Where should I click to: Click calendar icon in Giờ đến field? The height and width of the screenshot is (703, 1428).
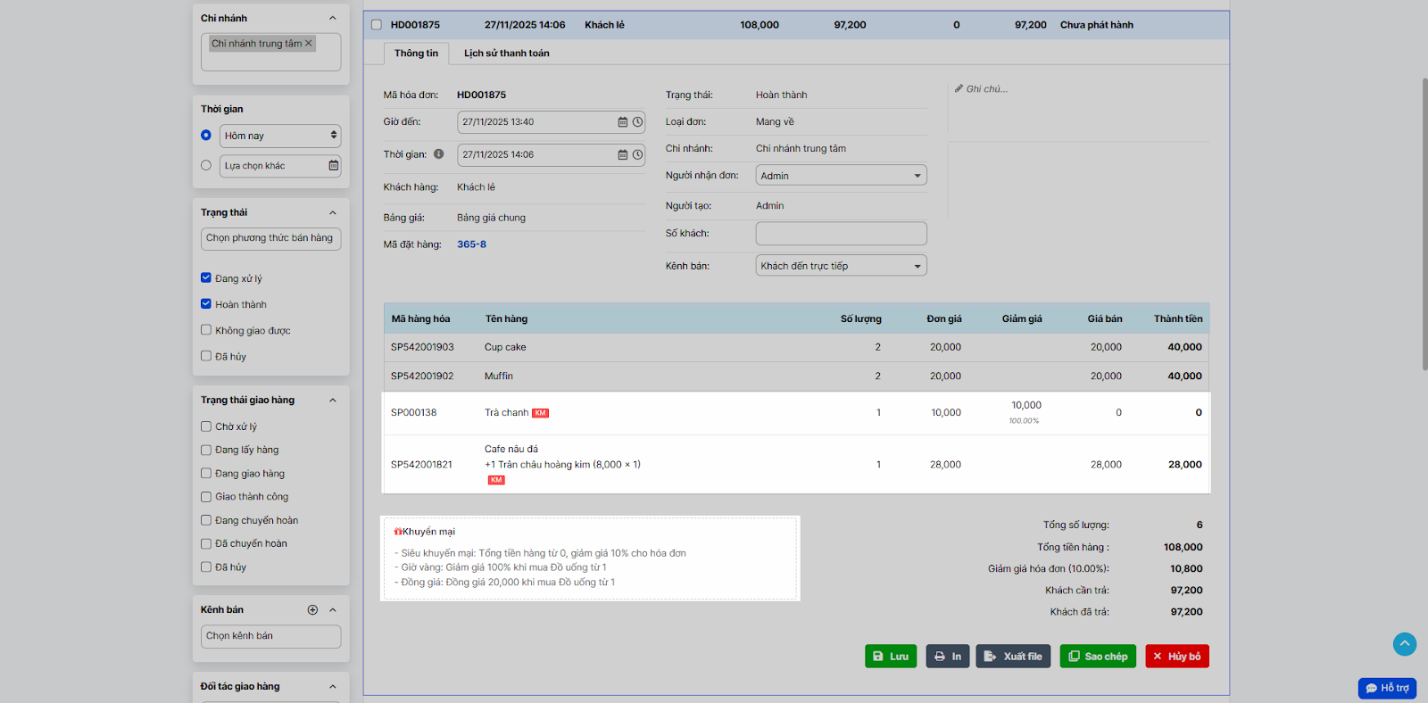623,122
